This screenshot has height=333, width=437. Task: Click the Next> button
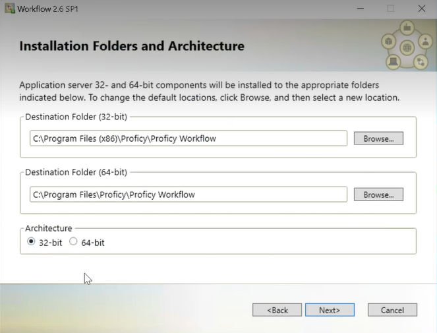coord(330,310)
